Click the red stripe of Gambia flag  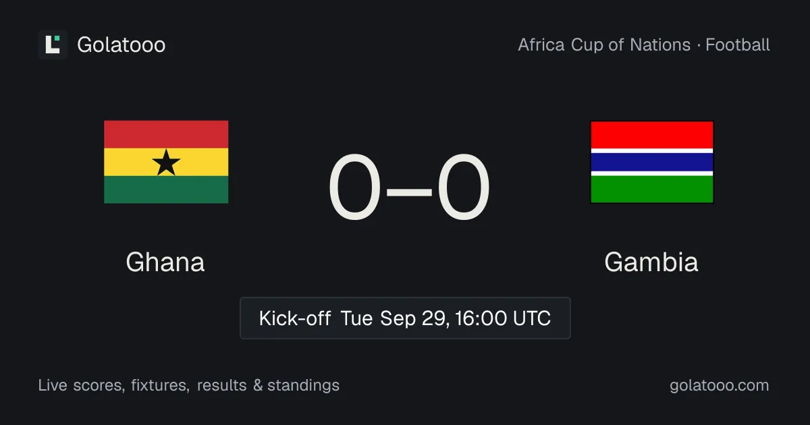pyautogui.click(x=652, y=135)
